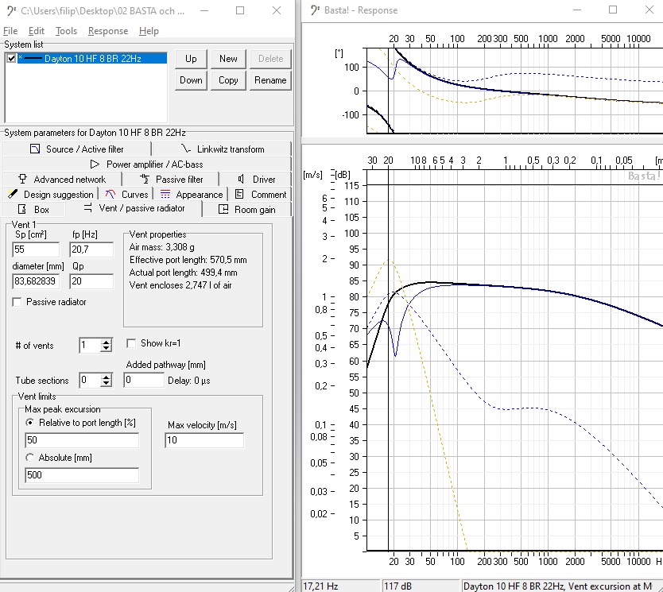Open the Power amplifier / AC-bass tab
The height and width of the screenshot is (592, 663).
click(x=146, y=164)
